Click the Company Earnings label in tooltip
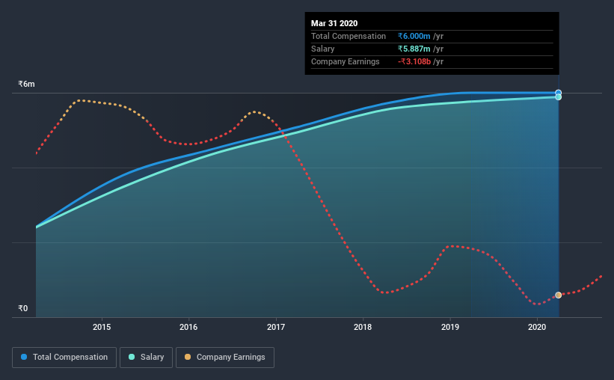This screenshot has width=614, height=380. point(346,61)
